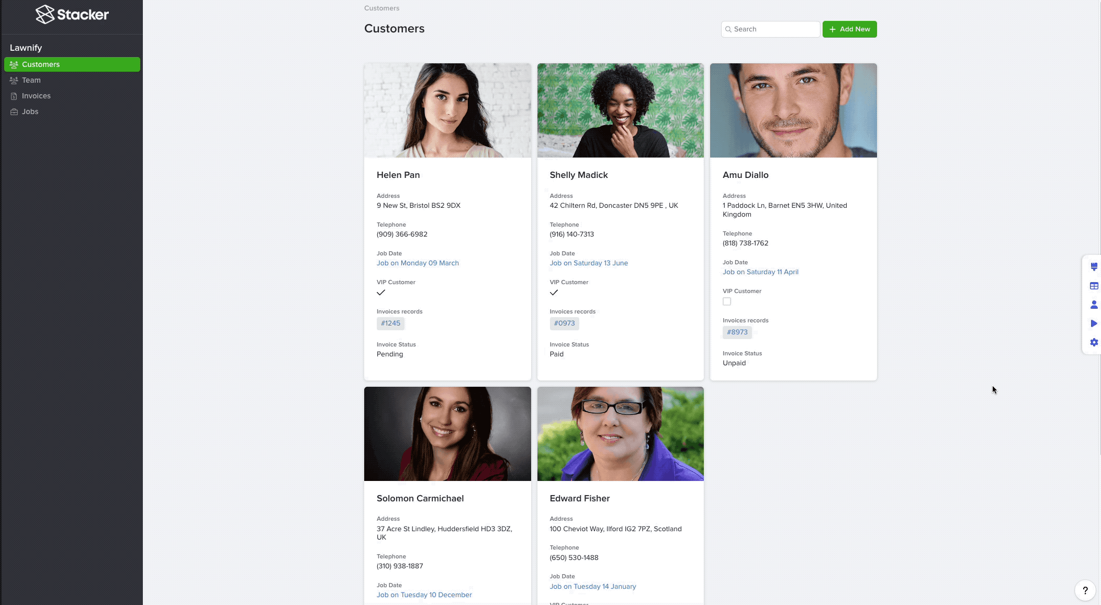1101x605 pixels.
Task: Check VIP Customer status for Helen Pan
Action: tap(380, 292)
